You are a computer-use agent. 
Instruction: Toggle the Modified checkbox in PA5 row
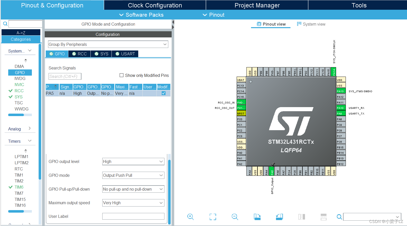pos(163,93)
